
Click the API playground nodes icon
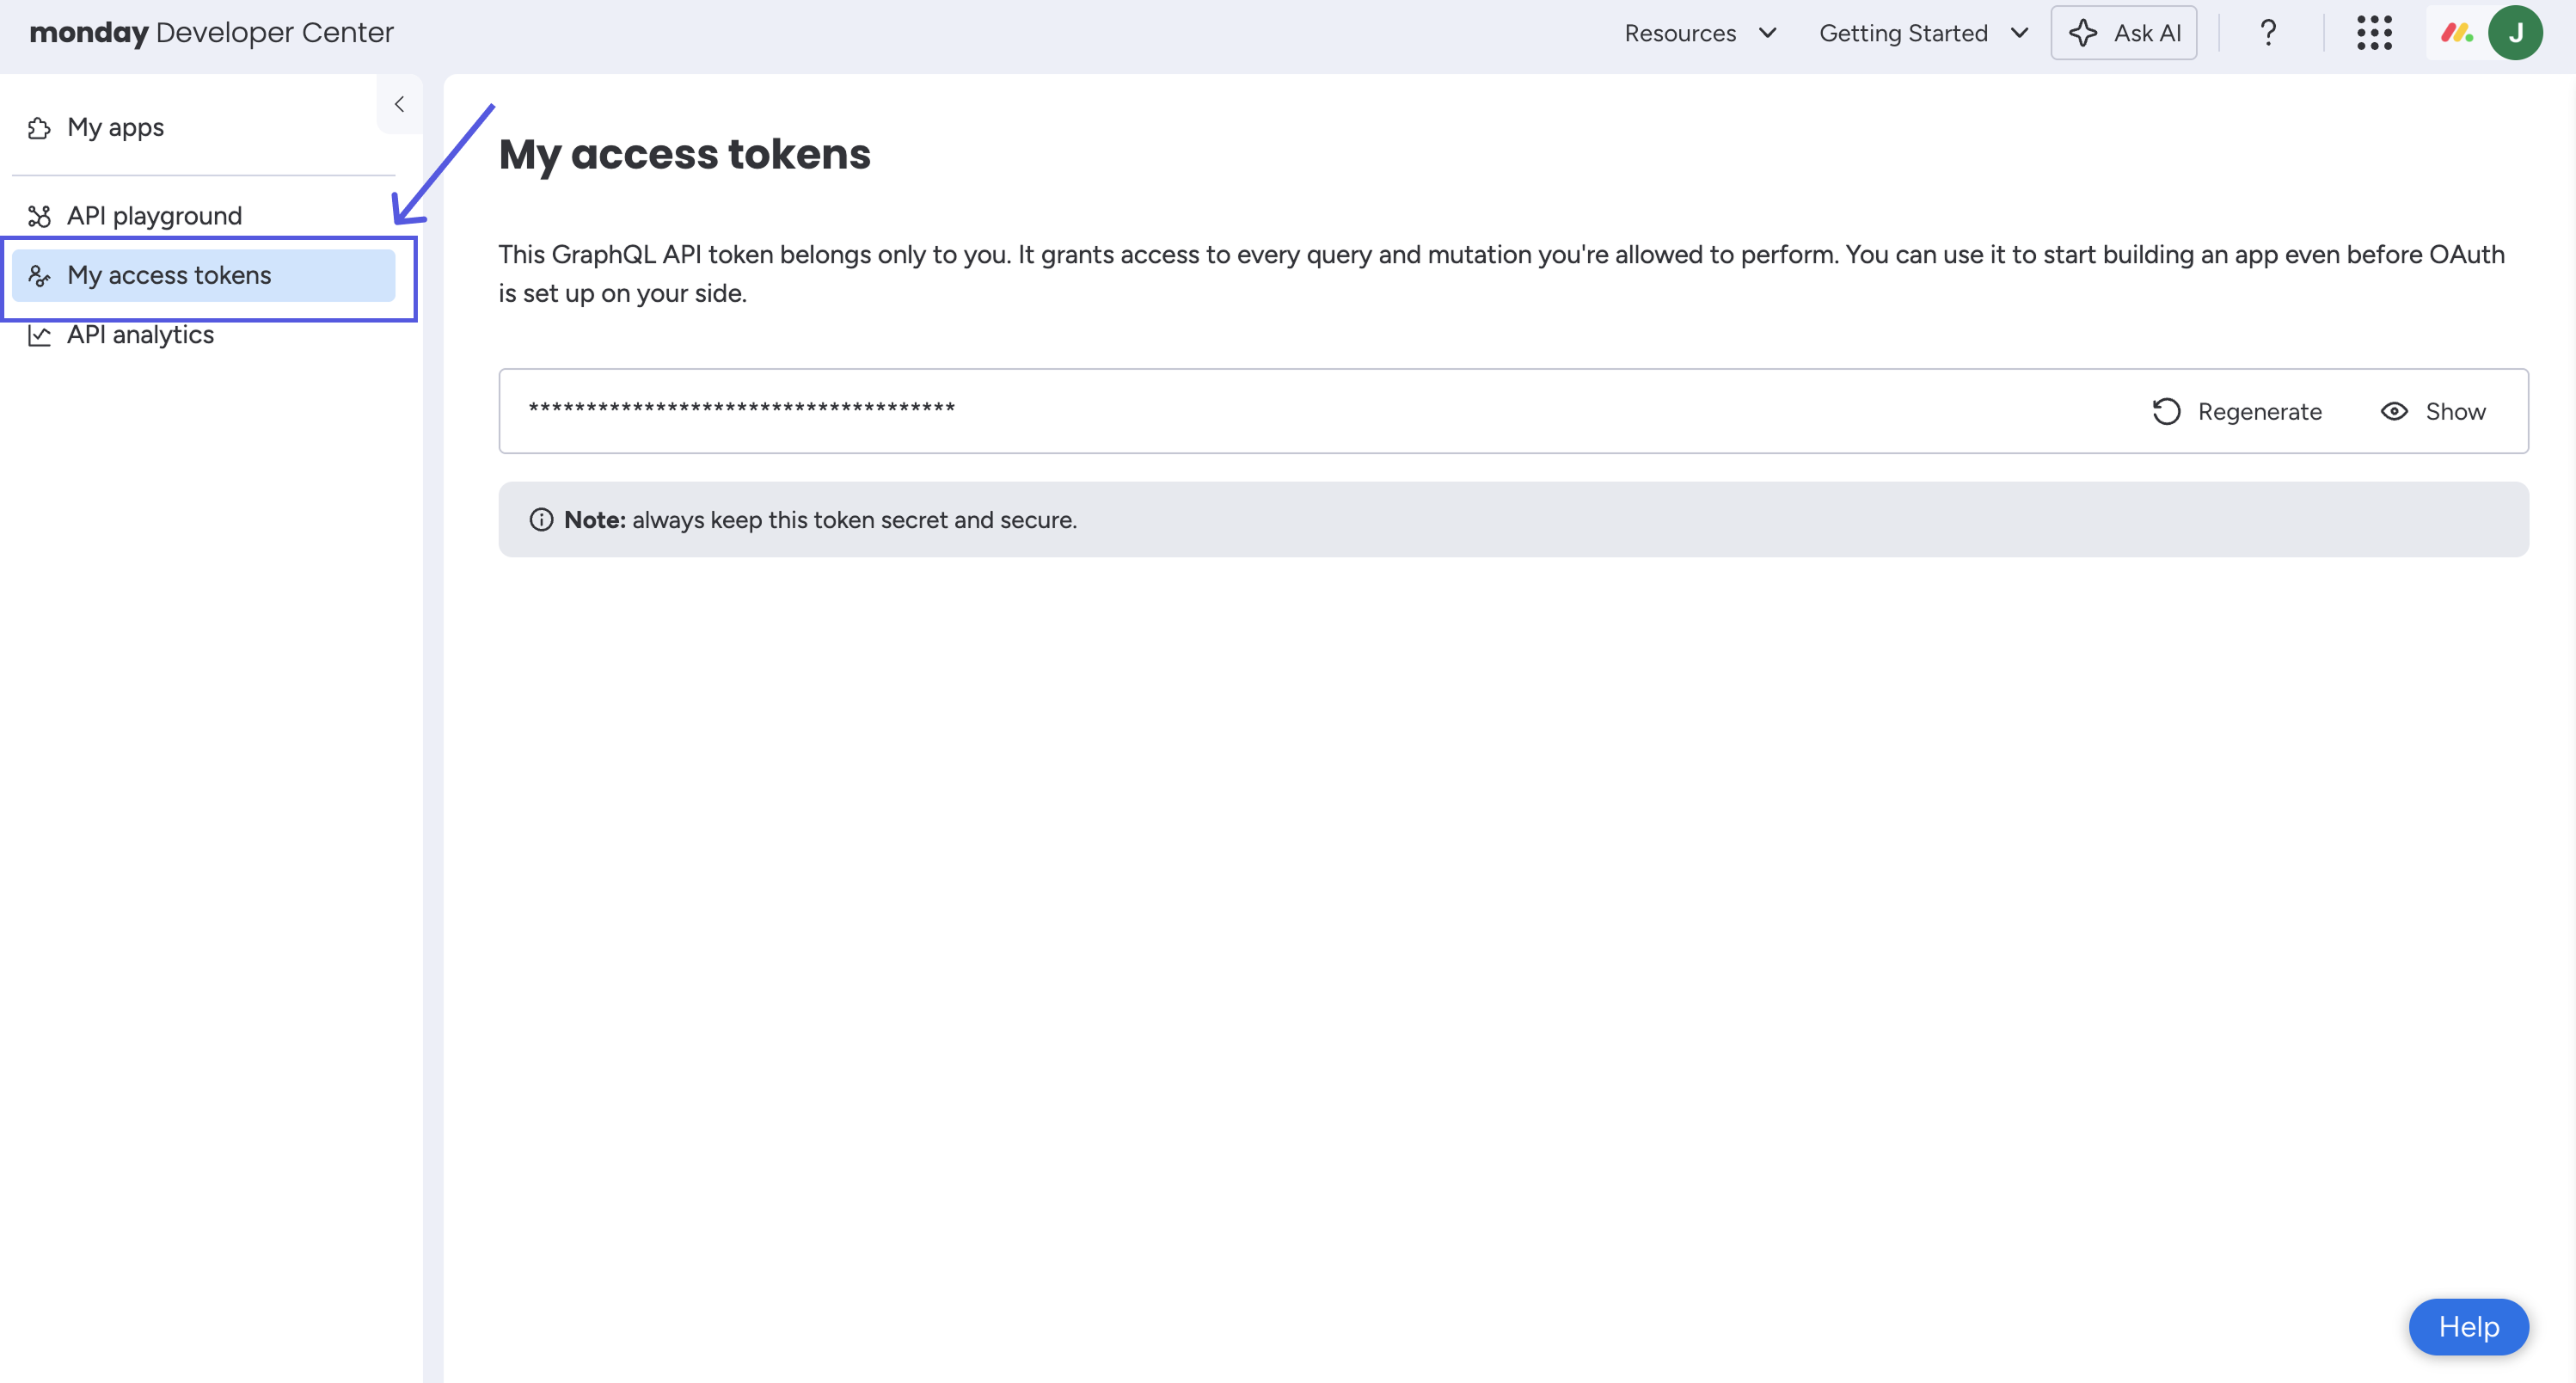pos(39,216)
